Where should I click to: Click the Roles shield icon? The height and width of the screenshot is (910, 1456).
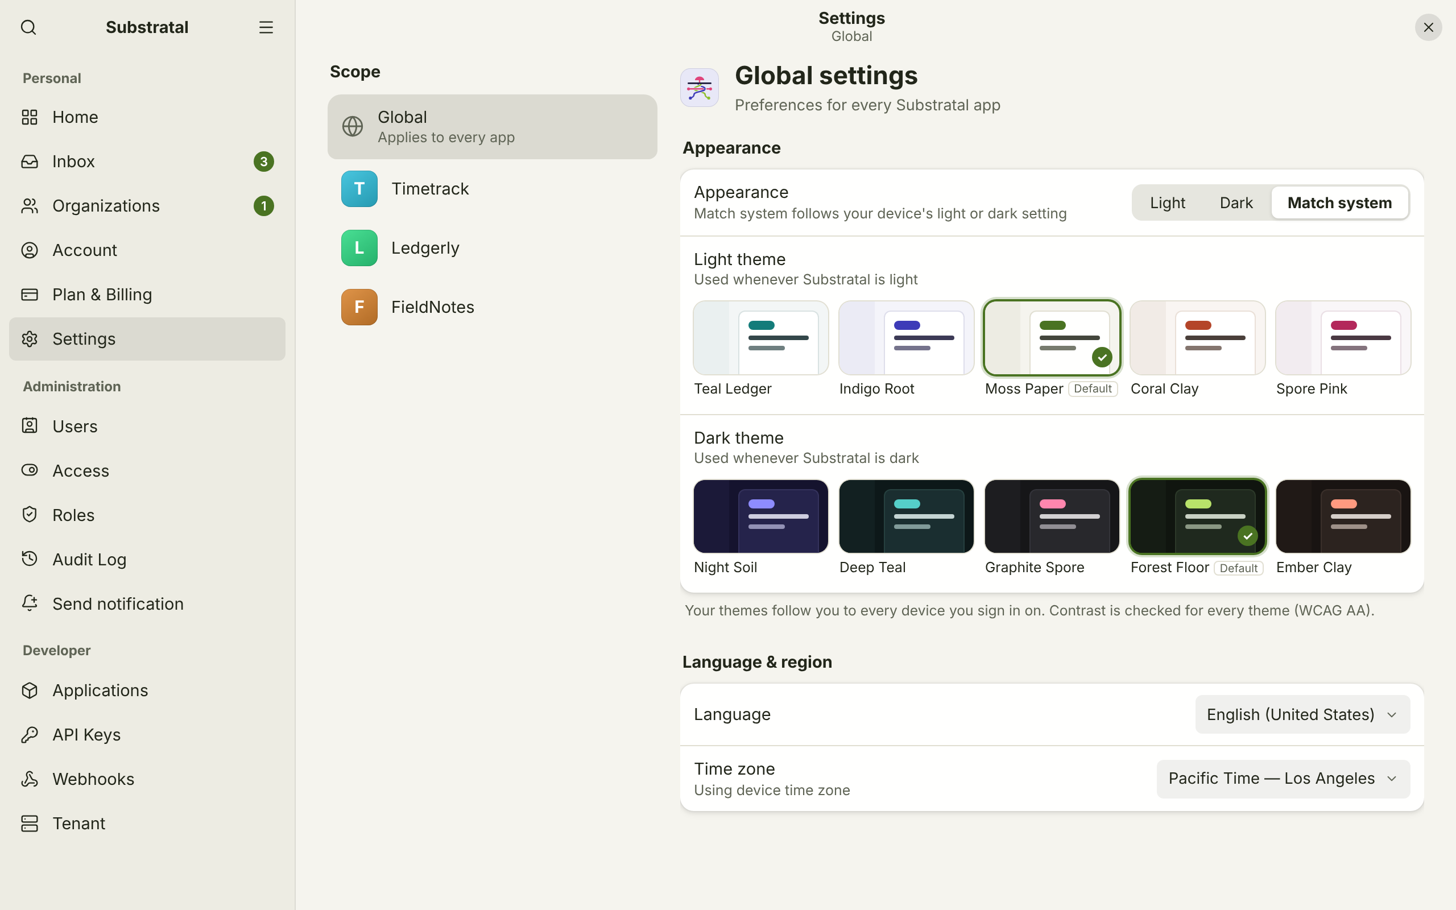click(x=30, y=515)
